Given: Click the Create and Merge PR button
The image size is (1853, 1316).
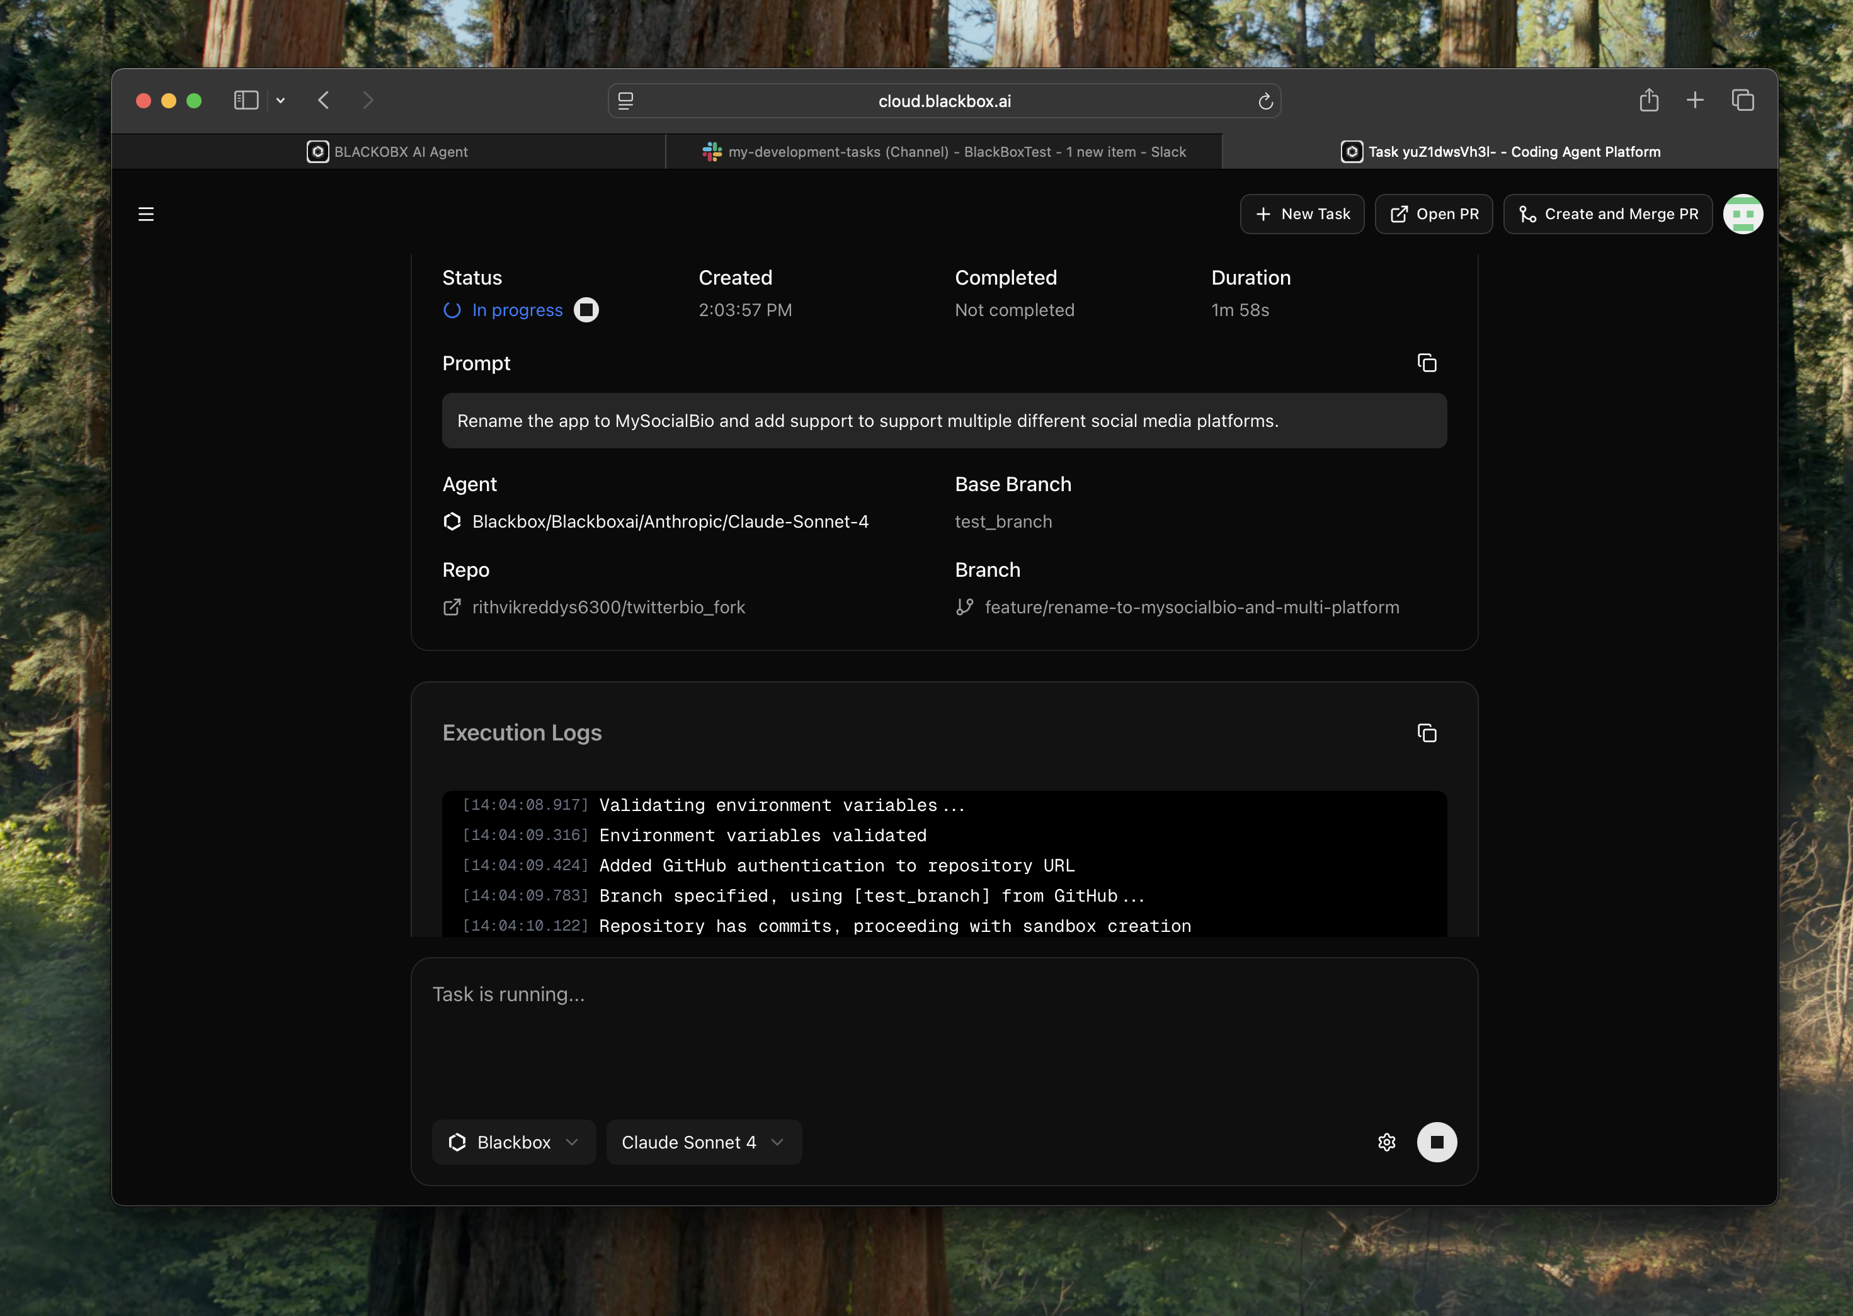Looking at the screenshot, I should [x=1607, y=214].
